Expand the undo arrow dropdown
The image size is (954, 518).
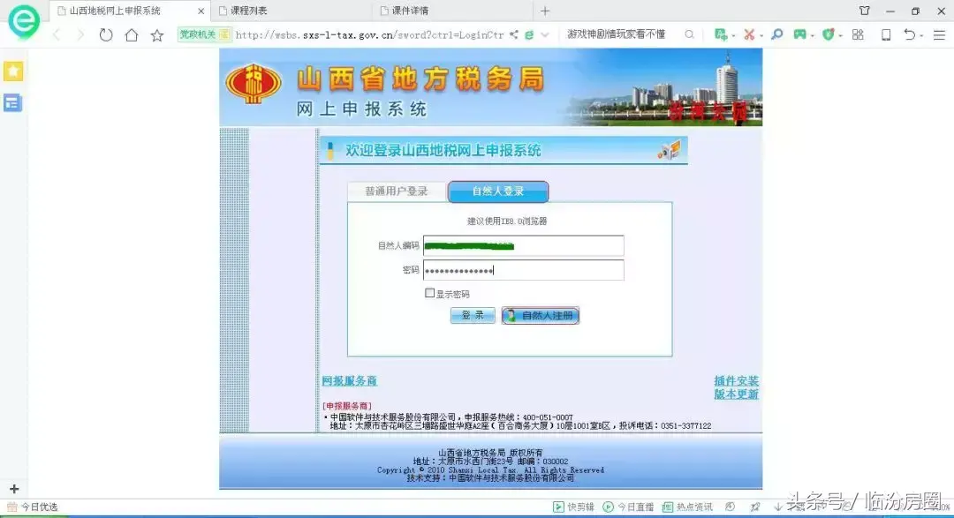[x=921, y=36]
